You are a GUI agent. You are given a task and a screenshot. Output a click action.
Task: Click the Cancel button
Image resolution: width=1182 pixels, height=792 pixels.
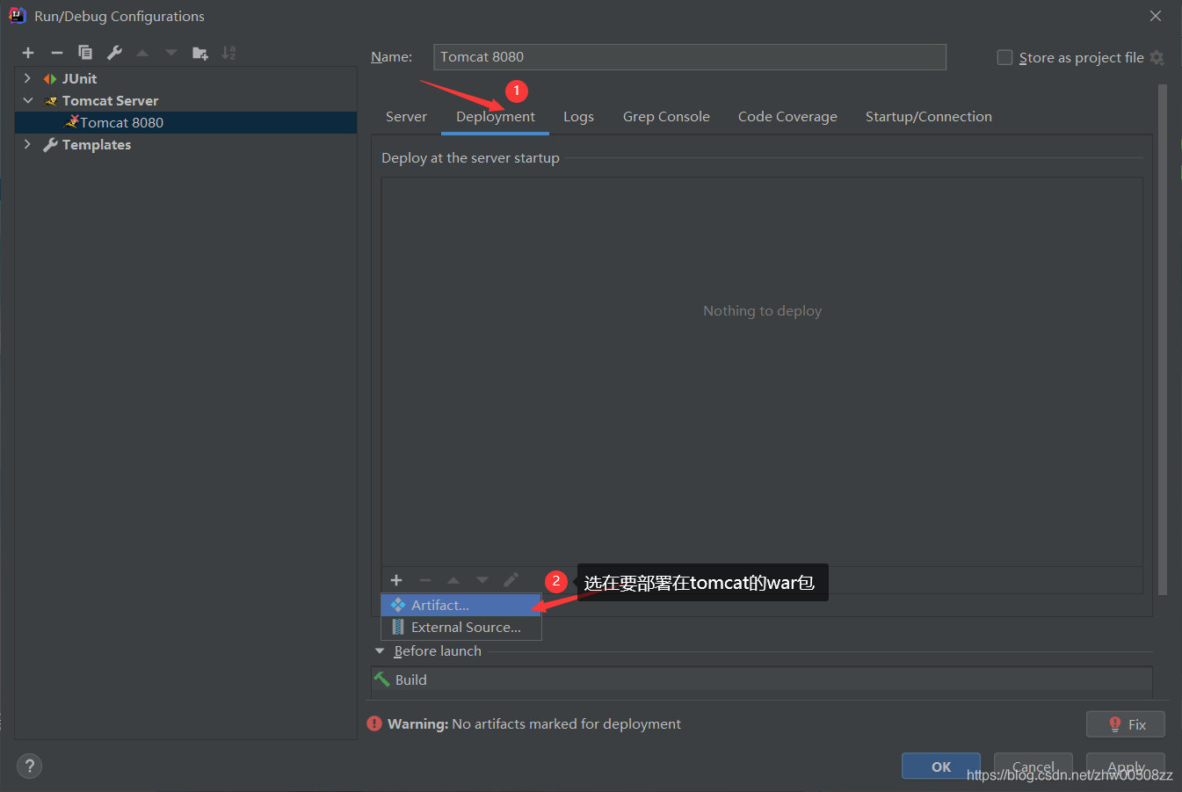tap(1033, 767)
